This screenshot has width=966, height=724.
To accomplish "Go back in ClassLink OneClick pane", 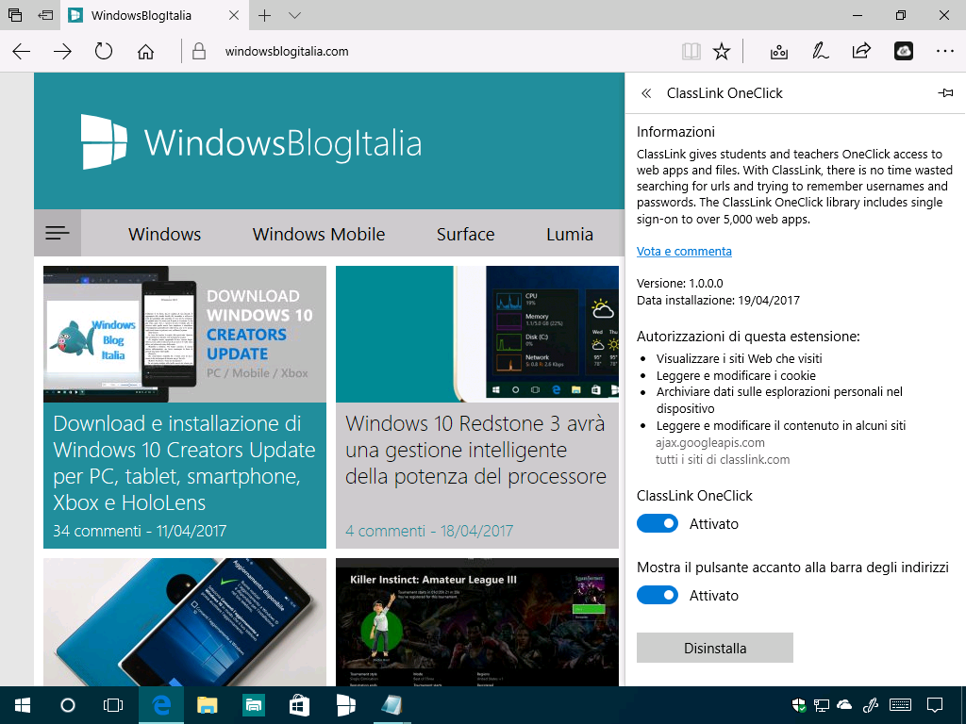I will tap(645, 93).
